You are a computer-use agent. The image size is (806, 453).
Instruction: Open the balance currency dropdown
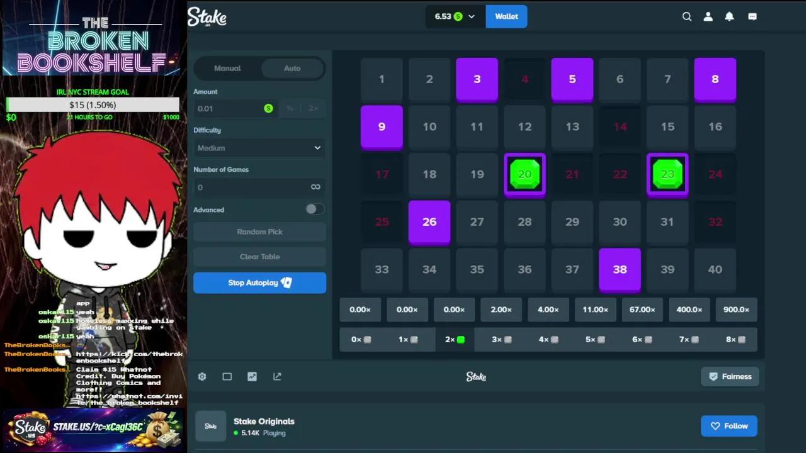tap(456, 16)
